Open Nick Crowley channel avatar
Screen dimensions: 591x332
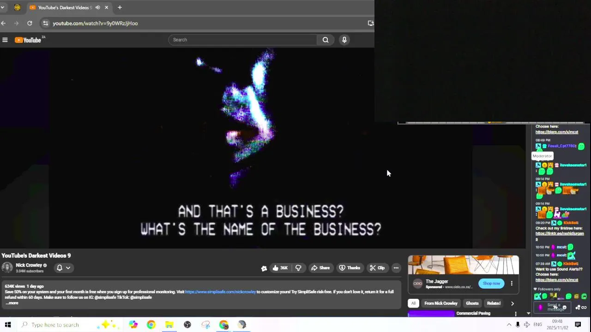tap(7, 268)
